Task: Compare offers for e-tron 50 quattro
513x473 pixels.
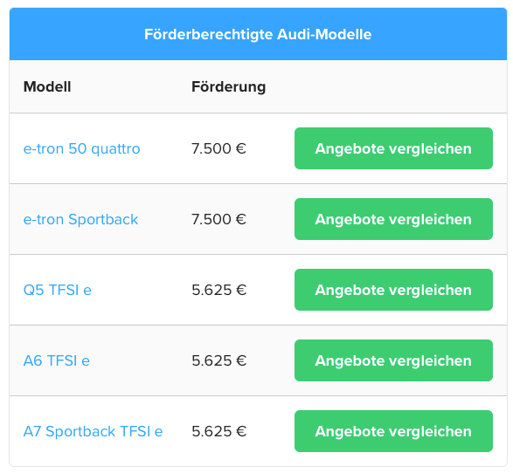Action: [x=393, y=148]
